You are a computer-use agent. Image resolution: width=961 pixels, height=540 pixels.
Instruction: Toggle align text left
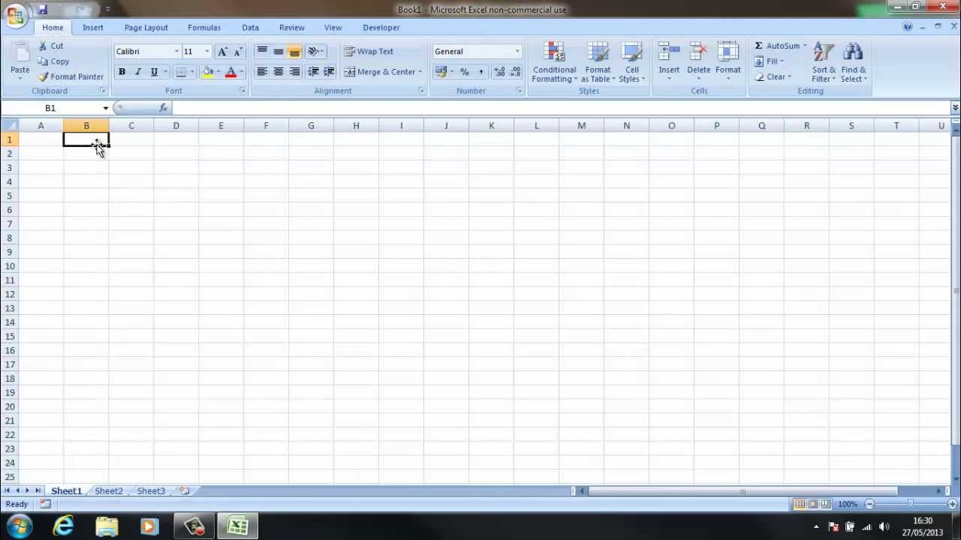click(x=262, y=72)
